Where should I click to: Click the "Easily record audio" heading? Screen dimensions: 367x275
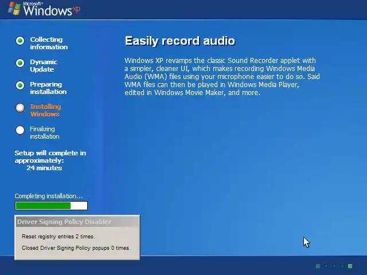click(x=179, y=41)
